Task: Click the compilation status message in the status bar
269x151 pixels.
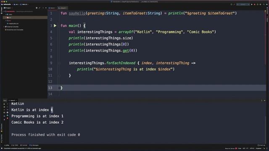Action: pos(22,148)
